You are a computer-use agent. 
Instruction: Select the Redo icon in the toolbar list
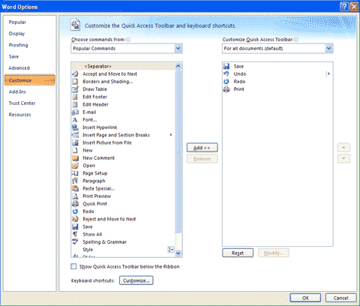226,82
